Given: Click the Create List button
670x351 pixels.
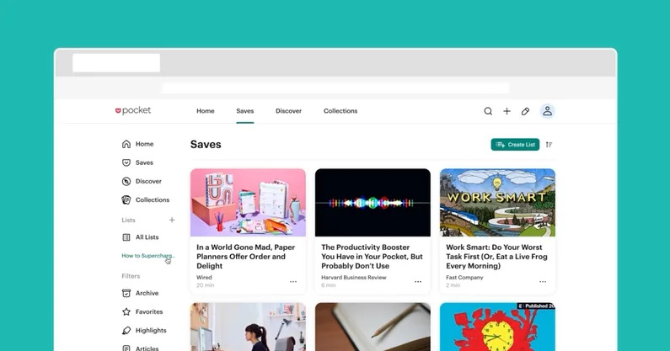Looking at the screenshot, I should [x=515, y=145].
